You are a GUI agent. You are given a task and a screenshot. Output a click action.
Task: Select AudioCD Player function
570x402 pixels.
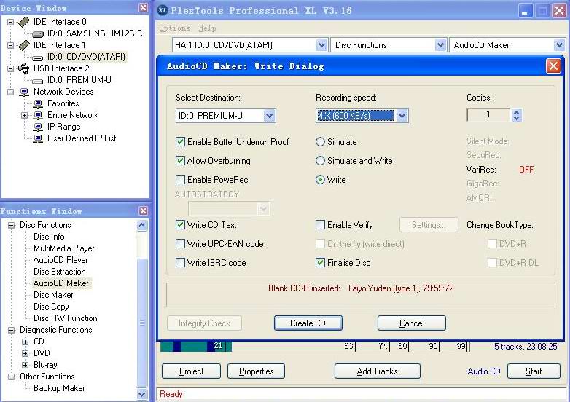point(60,260)
